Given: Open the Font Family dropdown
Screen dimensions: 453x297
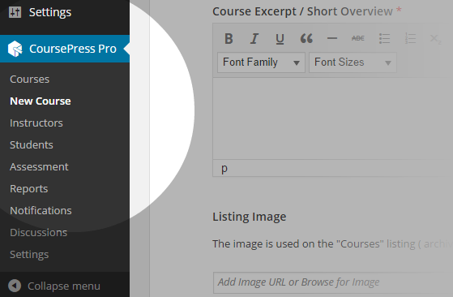Looking at the screenshot, I should point(261,62).
